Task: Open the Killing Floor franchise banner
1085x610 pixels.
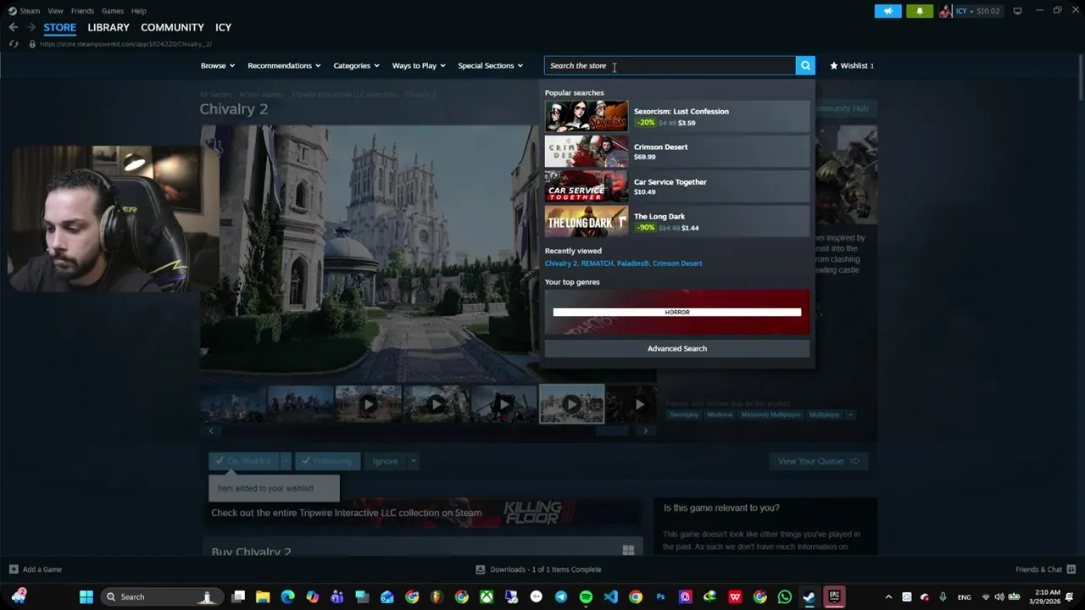Action: (424, 513)
